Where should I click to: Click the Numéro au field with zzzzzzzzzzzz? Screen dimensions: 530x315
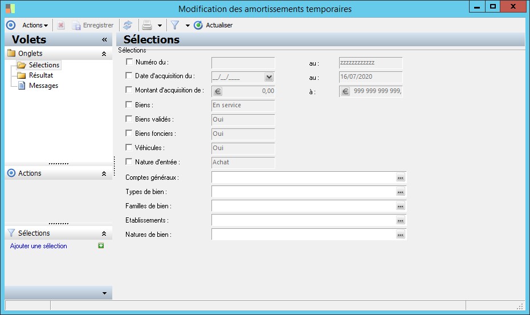pos(371,63)
